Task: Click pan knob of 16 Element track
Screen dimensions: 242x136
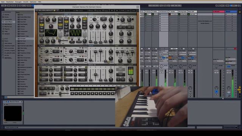Action: 161,66
